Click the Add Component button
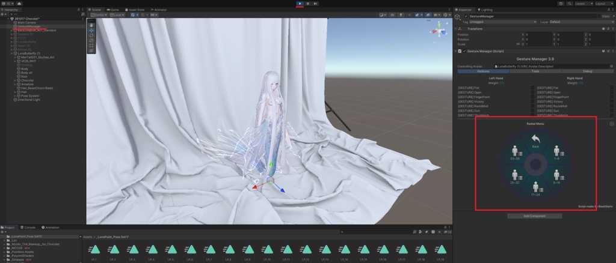Image resolution: width=616 pixels, height=263 pixels. [534, 216]
